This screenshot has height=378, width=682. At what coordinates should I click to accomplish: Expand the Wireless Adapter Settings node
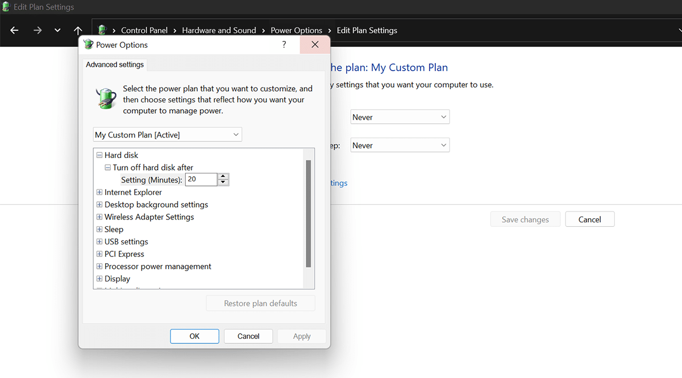click(99, 217)
